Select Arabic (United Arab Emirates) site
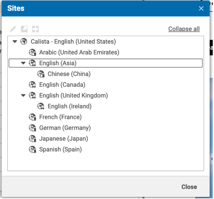This screenshot has height=199, width=214. pyautogui.click(x=79, y=52)
